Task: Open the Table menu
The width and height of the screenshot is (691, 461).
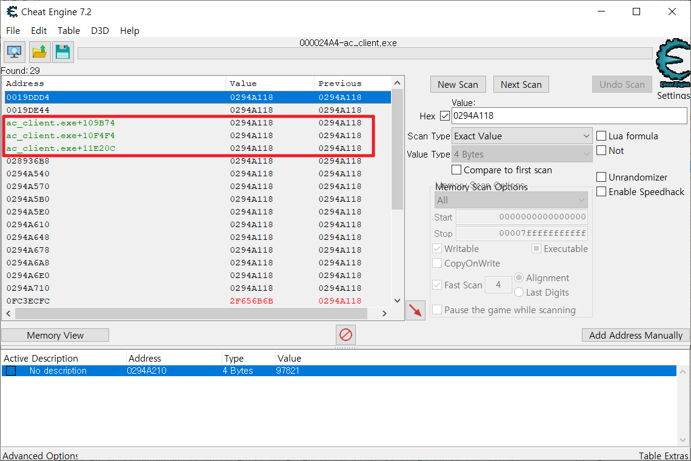Action: [68, 30]
